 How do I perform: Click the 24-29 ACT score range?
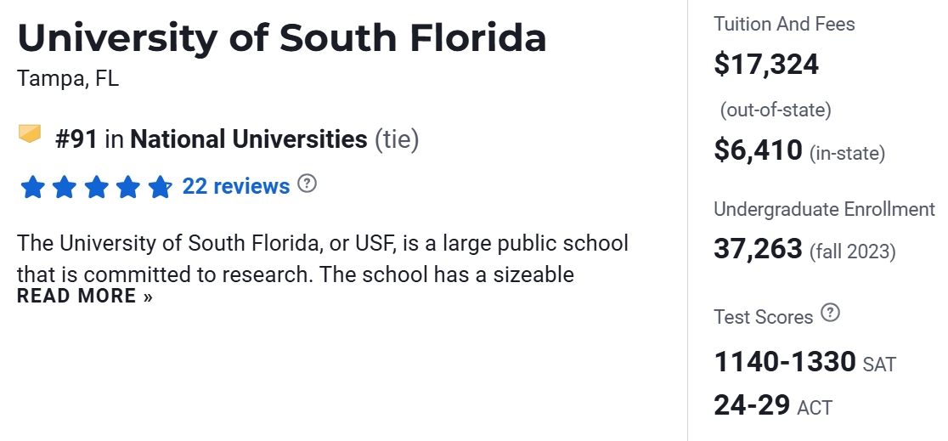[752, 404]
